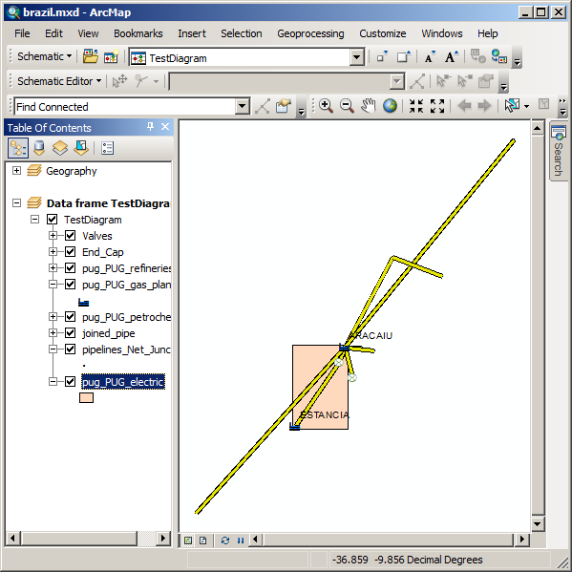Open the Geoprocessing menu
This screenshot has width=572, height=572.
(310, 33)
